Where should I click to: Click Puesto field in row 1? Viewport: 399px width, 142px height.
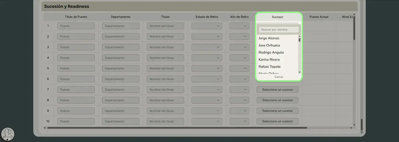(x=76, y=26)
